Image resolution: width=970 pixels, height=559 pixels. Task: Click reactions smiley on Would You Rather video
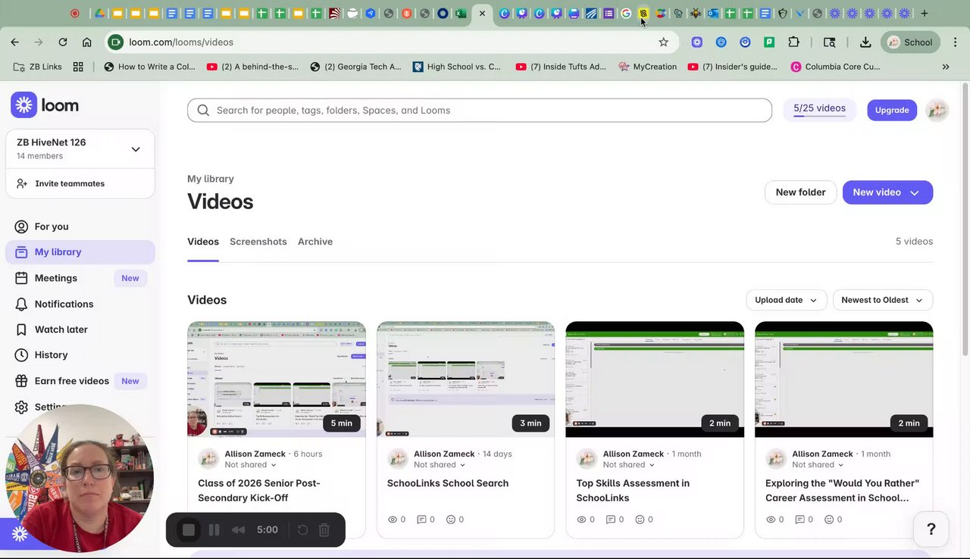(x=829, y=520)
